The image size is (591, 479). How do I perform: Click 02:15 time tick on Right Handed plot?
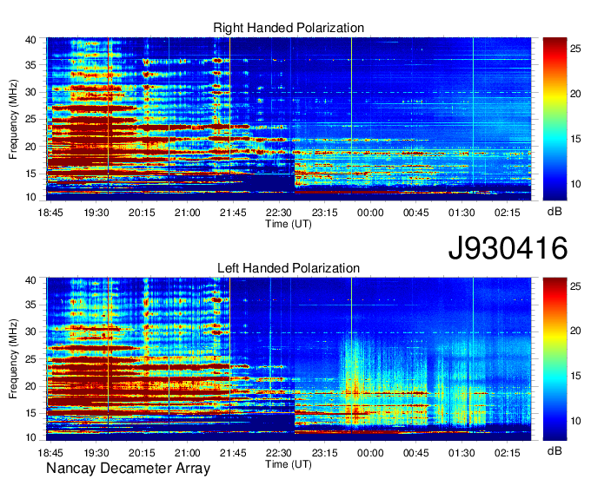[x=508, y=213]
